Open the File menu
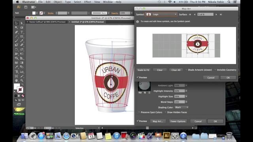Viewport: 253px width, 142px height. [40, 2]
